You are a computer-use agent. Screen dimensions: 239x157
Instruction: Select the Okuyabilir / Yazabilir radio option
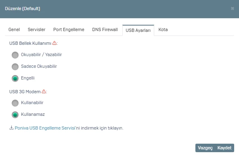pos(15,55)
